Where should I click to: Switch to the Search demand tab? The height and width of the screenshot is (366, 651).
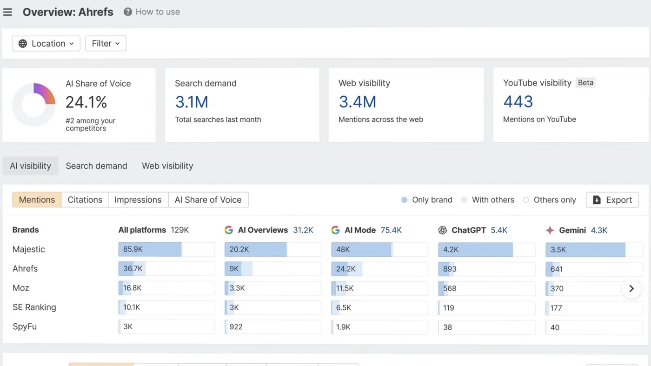tap(96, 166)
